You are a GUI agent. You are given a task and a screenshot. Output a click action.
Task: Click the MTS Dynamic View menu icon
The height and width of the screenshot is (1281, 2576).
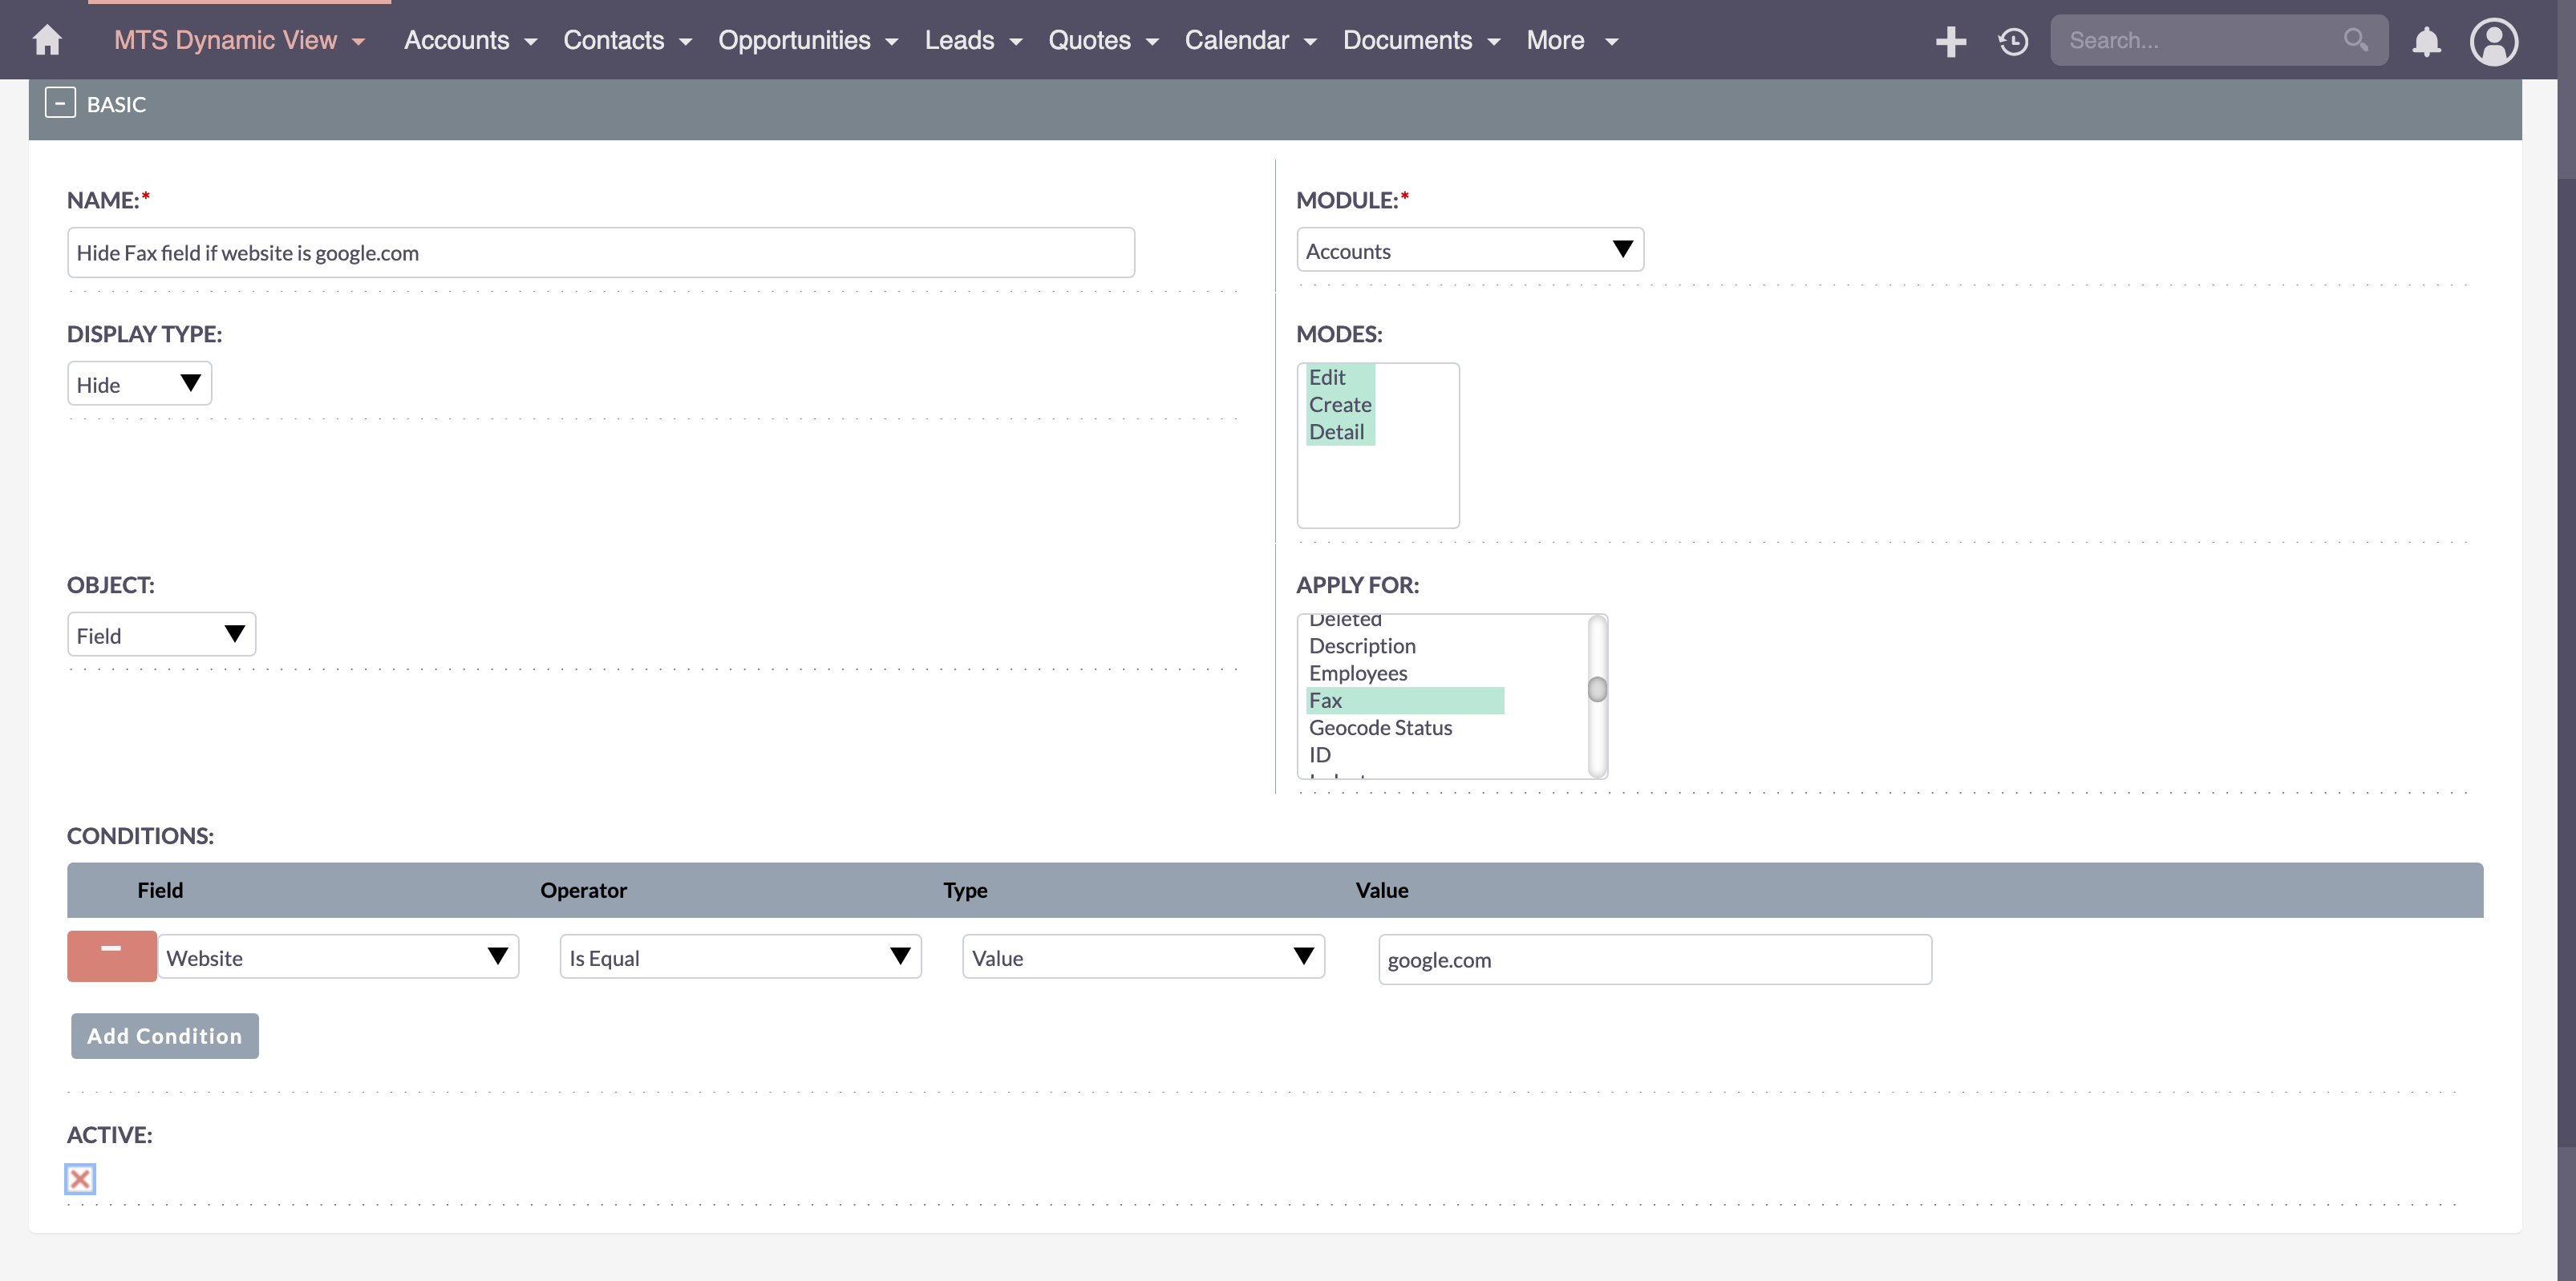point(363,39)
